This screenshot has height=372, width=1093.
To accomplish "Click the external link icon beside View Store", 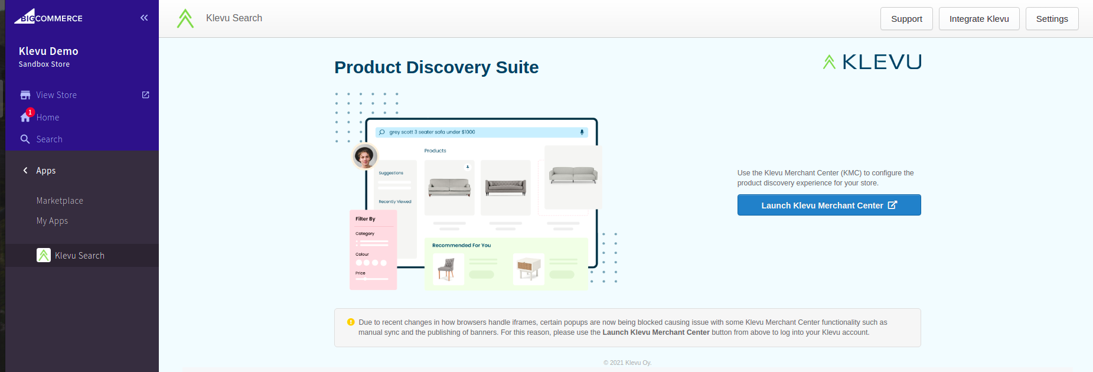I will (x=146, y=95).
